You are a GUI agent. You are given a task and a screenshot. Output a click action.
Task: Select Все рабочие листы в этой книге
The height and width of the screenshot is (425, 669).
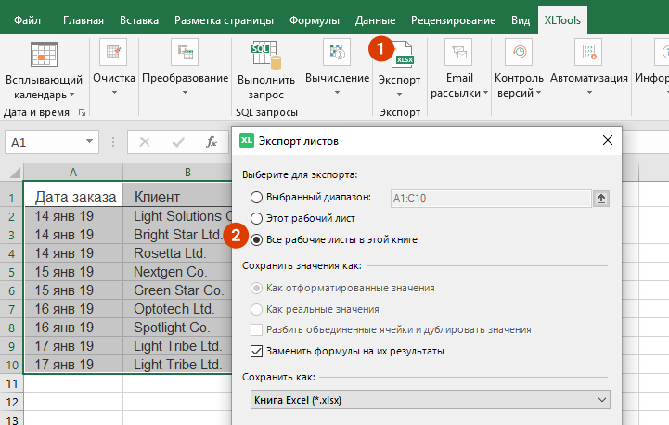click(256, 239)
